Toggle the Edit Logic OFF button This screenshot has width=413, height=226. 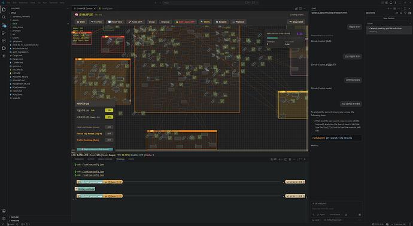[185, 22]
